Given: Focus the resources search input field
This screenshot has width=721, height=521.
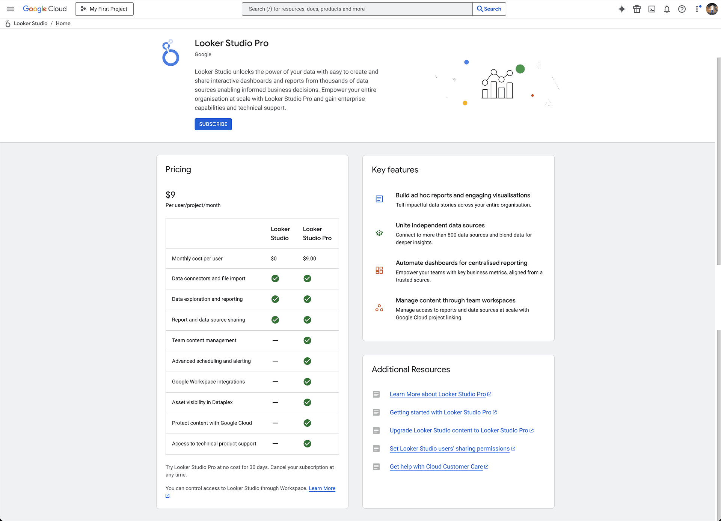Looking at the screenshot, I should 357,9.
